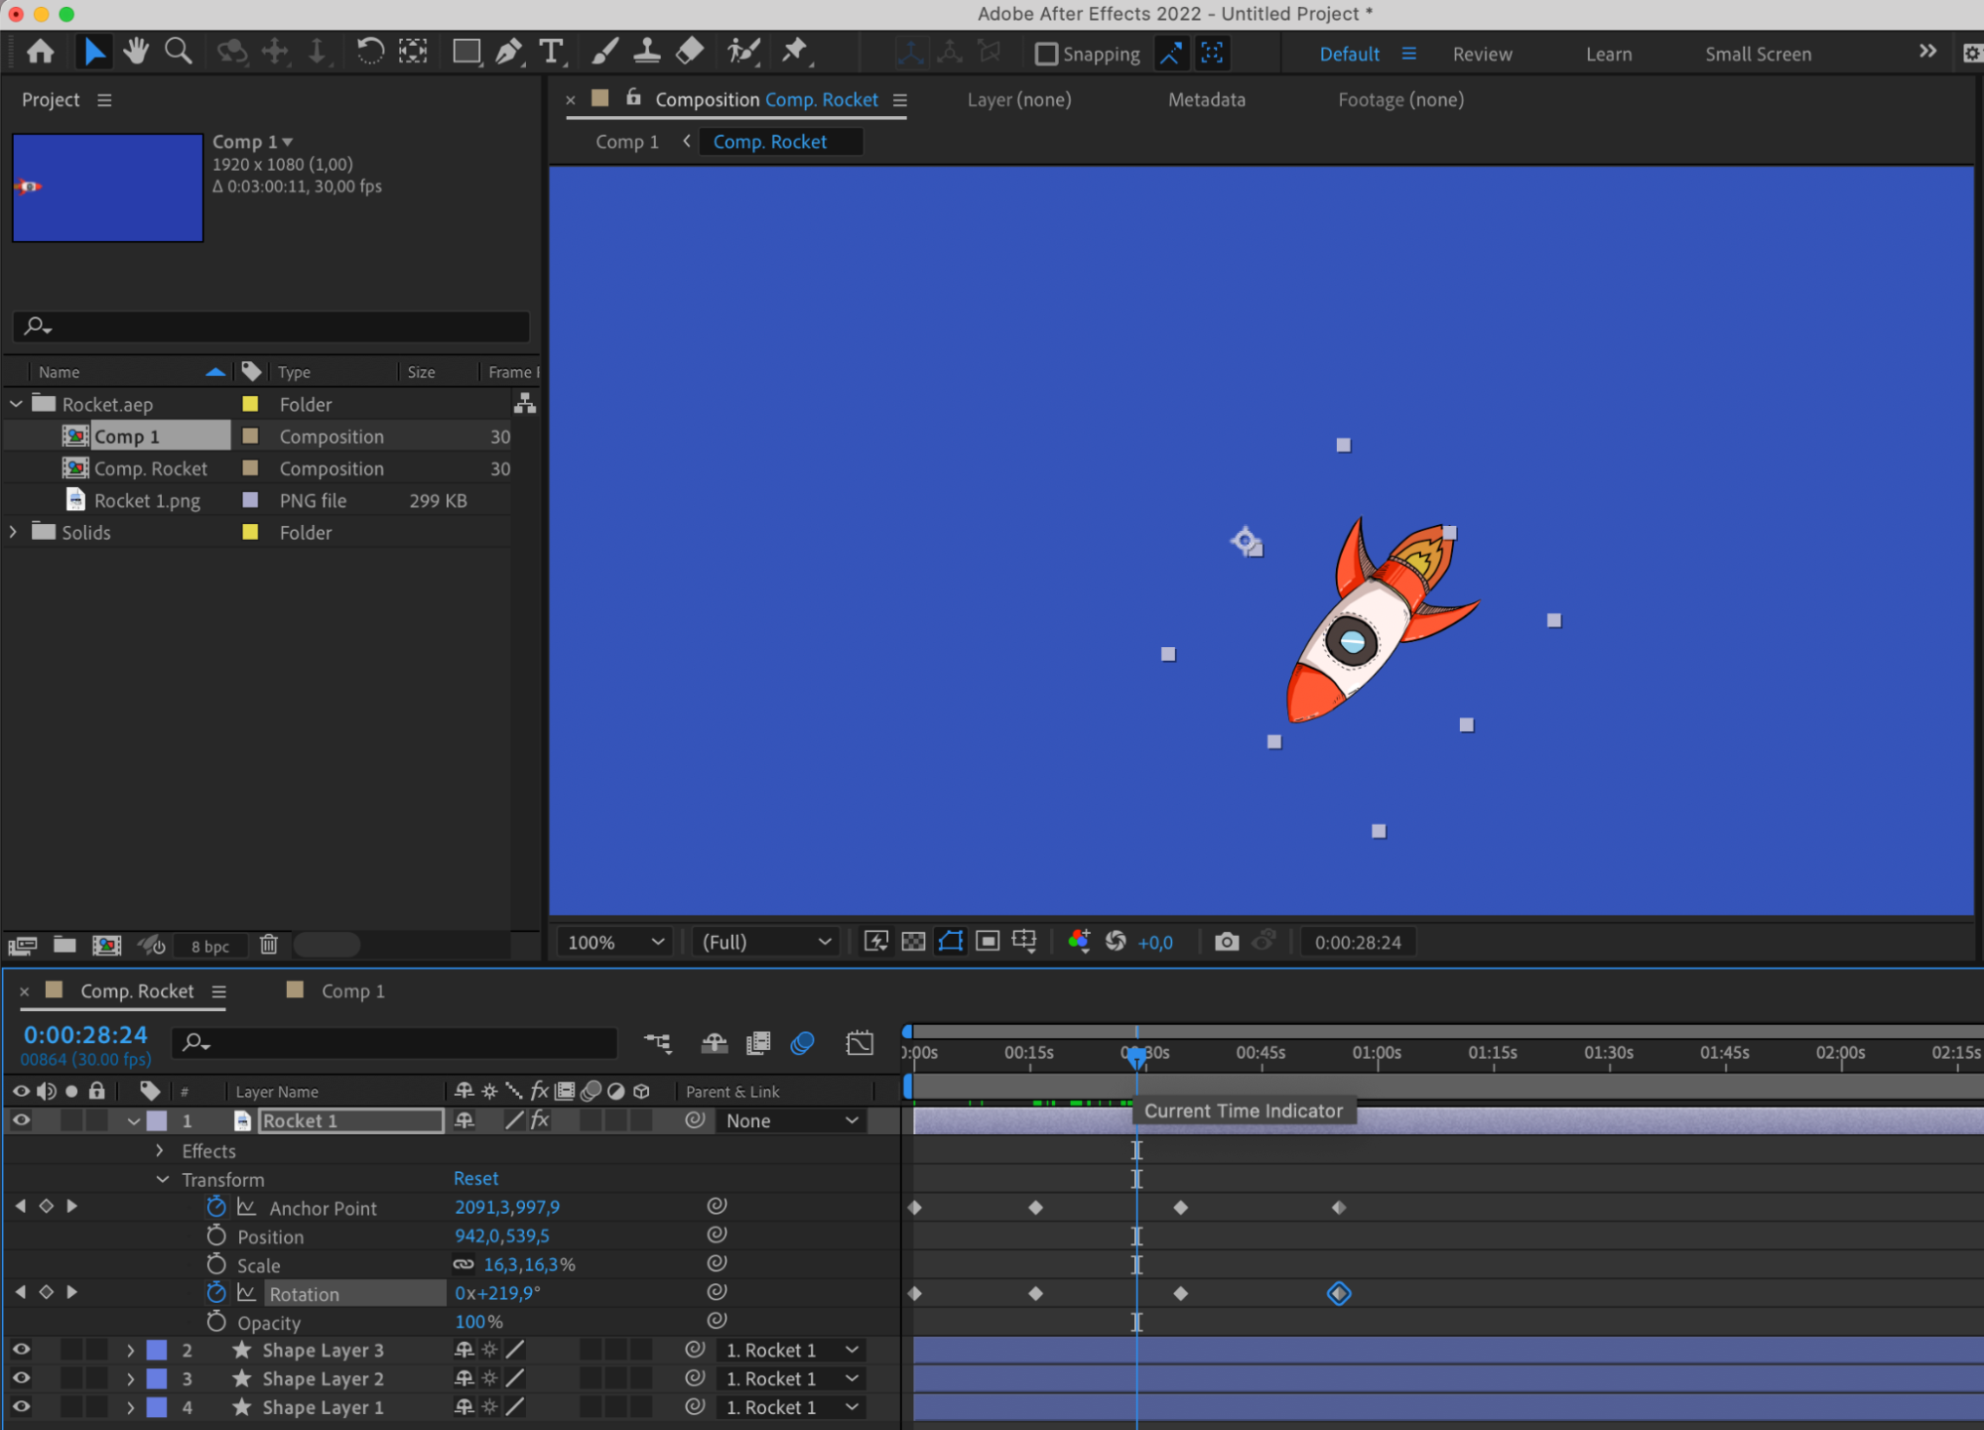Open the 100% magnification dropdown

tap(615, 942)
